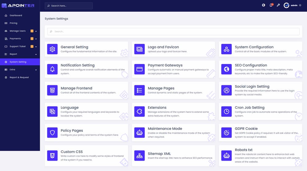Click the Custom CSS icon

tap(52, 156)
